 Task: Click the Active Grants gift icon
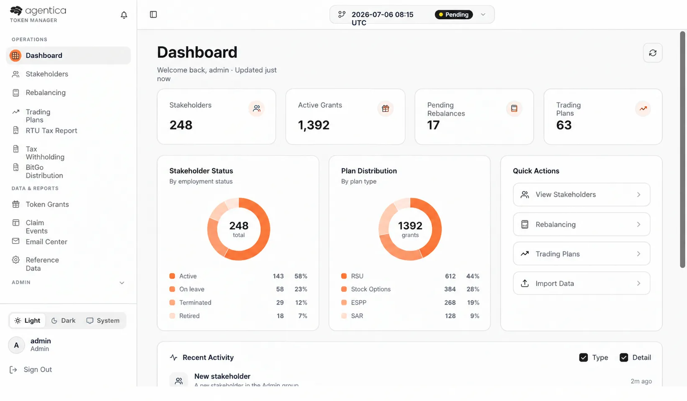click(386, 109)
